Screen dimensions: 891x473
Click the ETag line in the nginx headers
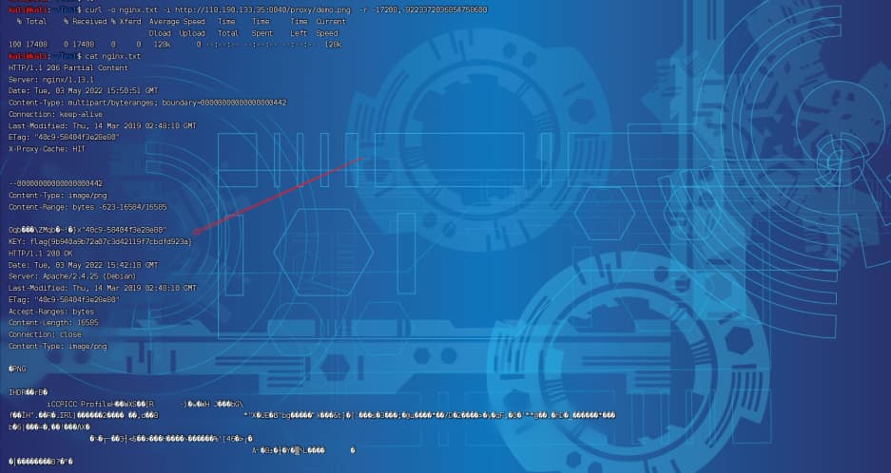coord(65,138)
